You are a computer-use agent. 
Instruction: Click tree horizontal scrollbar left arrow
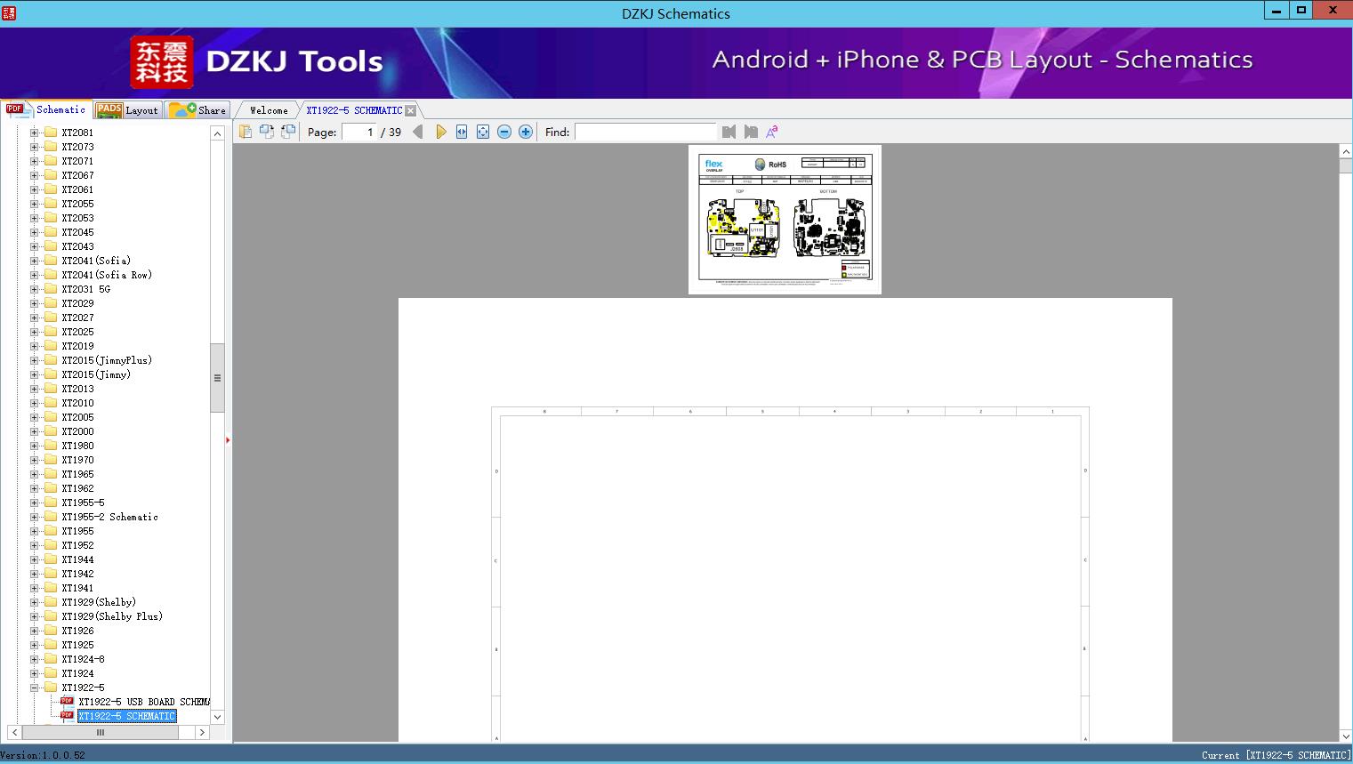(x=14, y=733)
